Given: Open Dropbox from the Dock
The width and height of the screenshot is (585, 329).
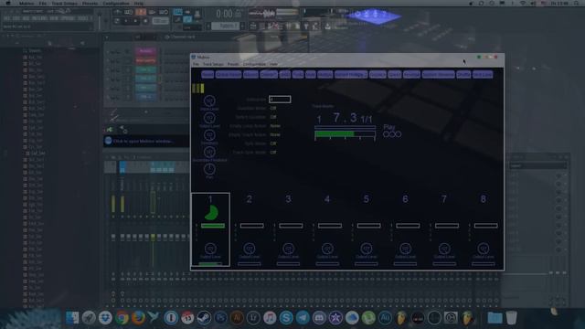Looking at the screenshot, I should pos(105,318).
